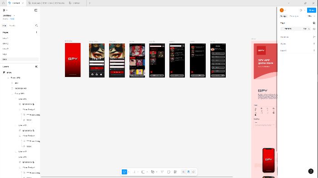This screenshot has height=178, width=318.
Task: Select the red SPV splash screen frame
Action: click(x=73, y=60)
